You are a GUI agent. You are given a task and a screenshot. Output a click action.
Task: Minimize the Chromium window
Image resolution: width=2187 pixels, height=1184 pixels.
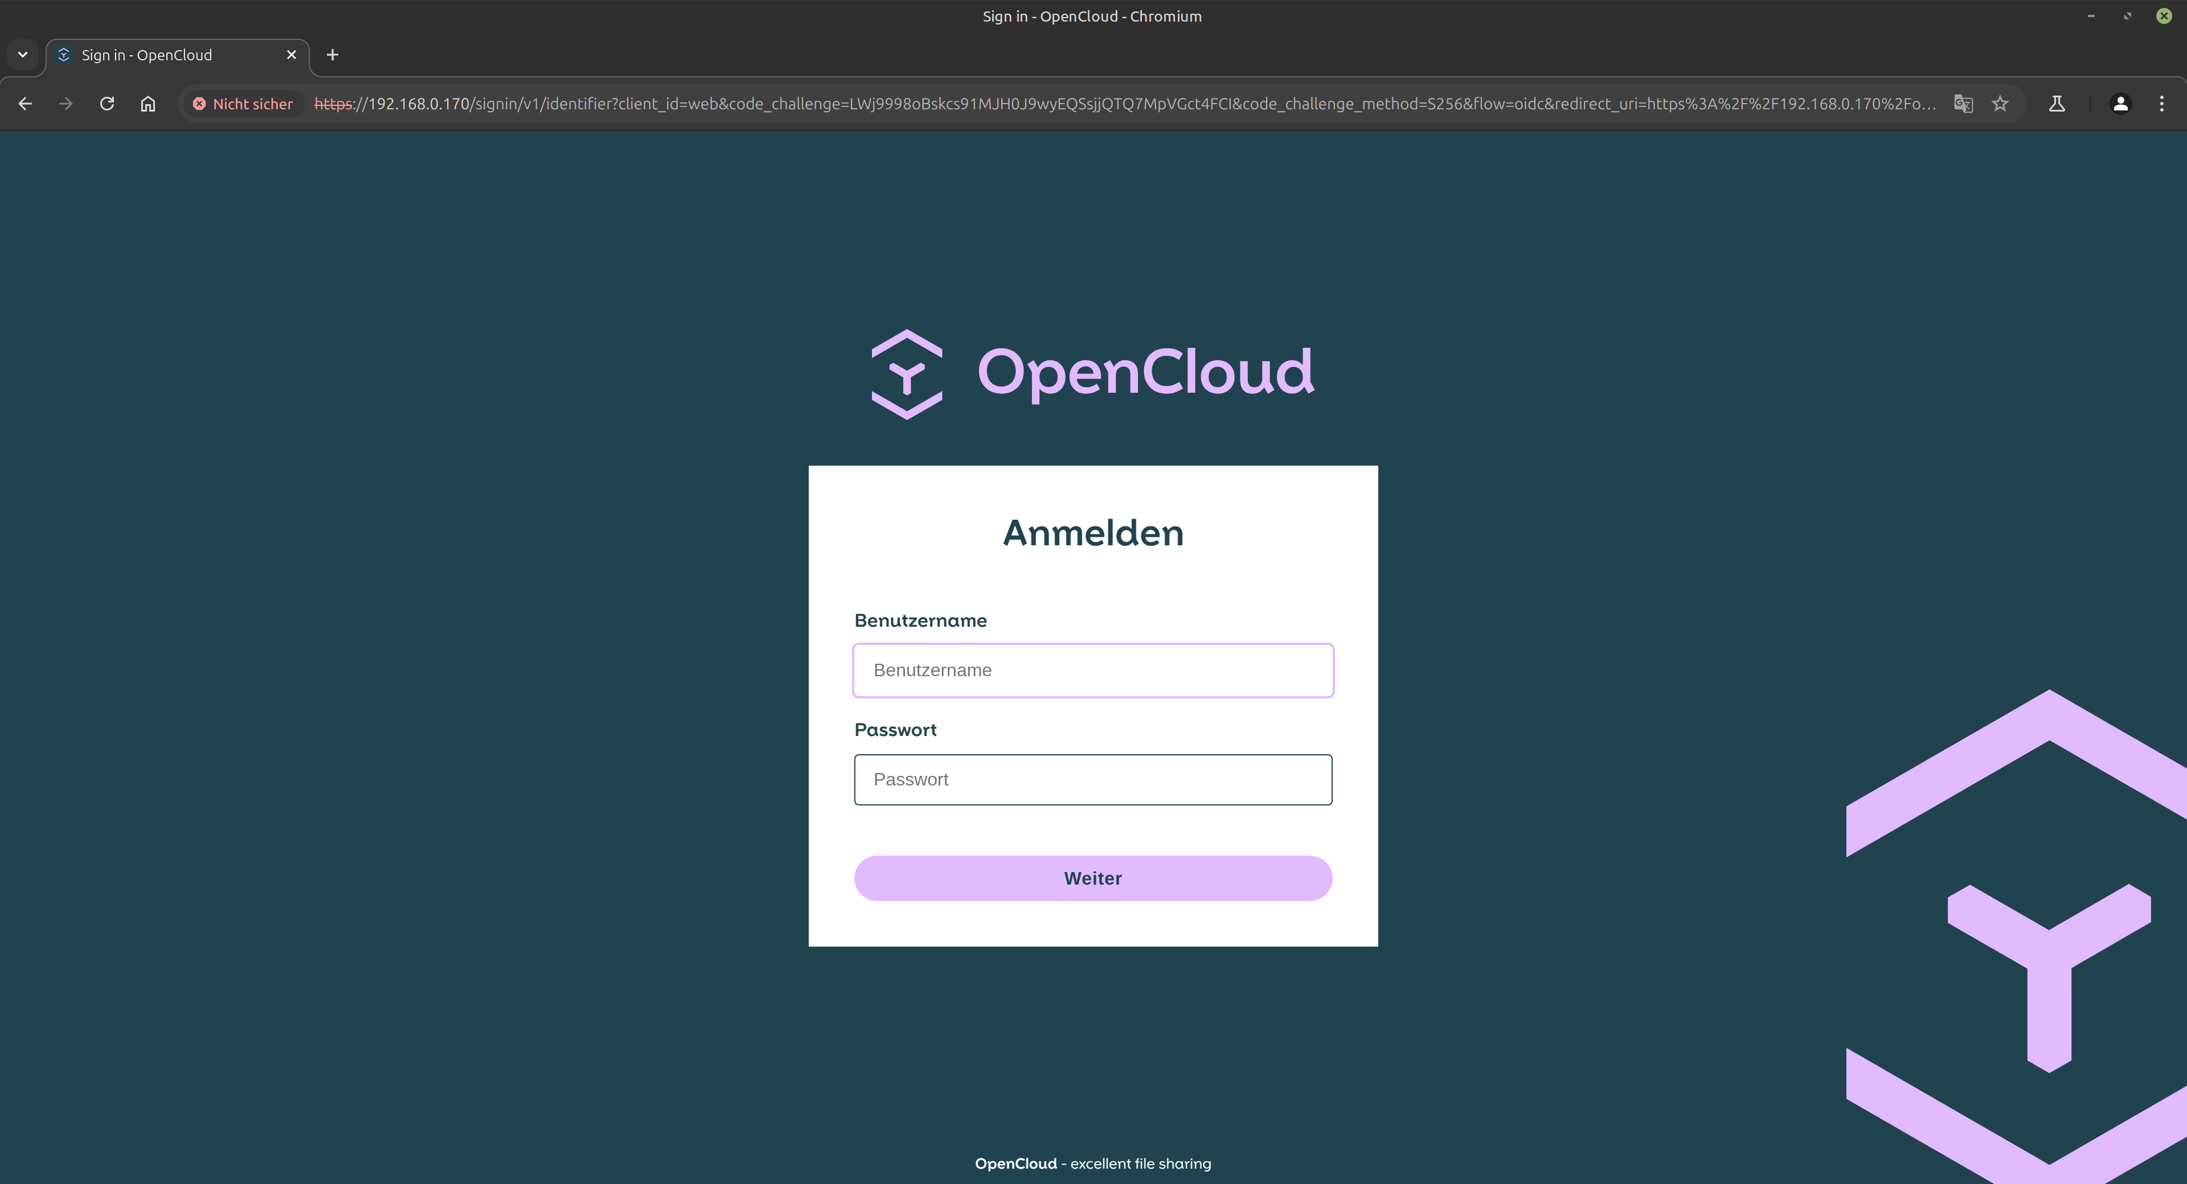(2091, 16)
